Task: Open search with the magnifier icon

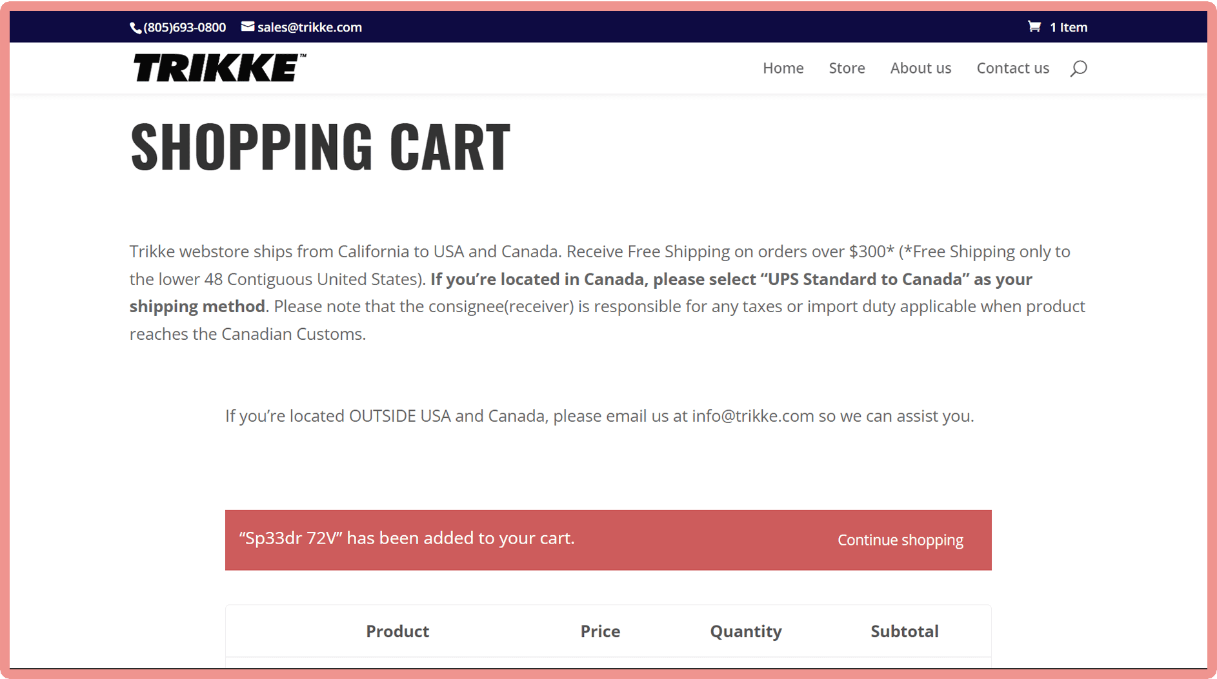Action: 1078,68
